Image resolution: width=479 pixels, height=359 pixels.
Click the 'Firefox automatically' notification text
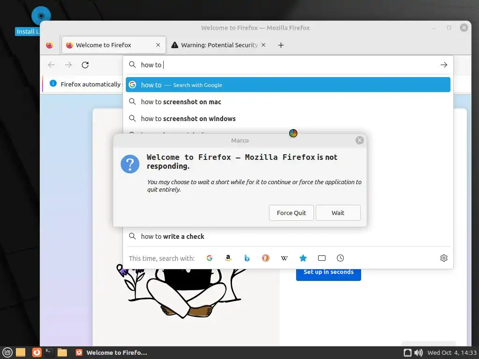pos(90,84)
